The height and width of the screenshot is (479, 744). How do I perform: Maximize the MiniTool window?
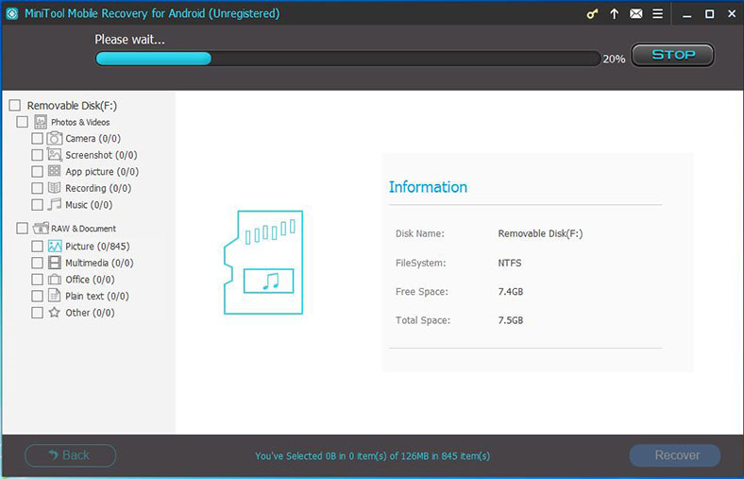click(709, 14)
